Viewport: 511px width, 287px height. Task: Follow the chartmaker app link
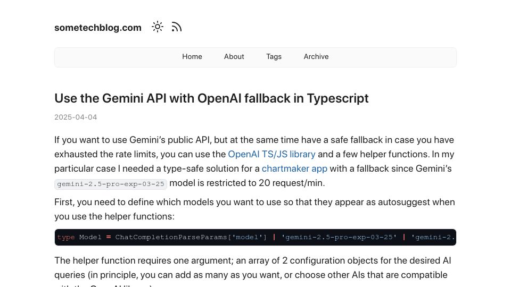click(x=294, y=168)
